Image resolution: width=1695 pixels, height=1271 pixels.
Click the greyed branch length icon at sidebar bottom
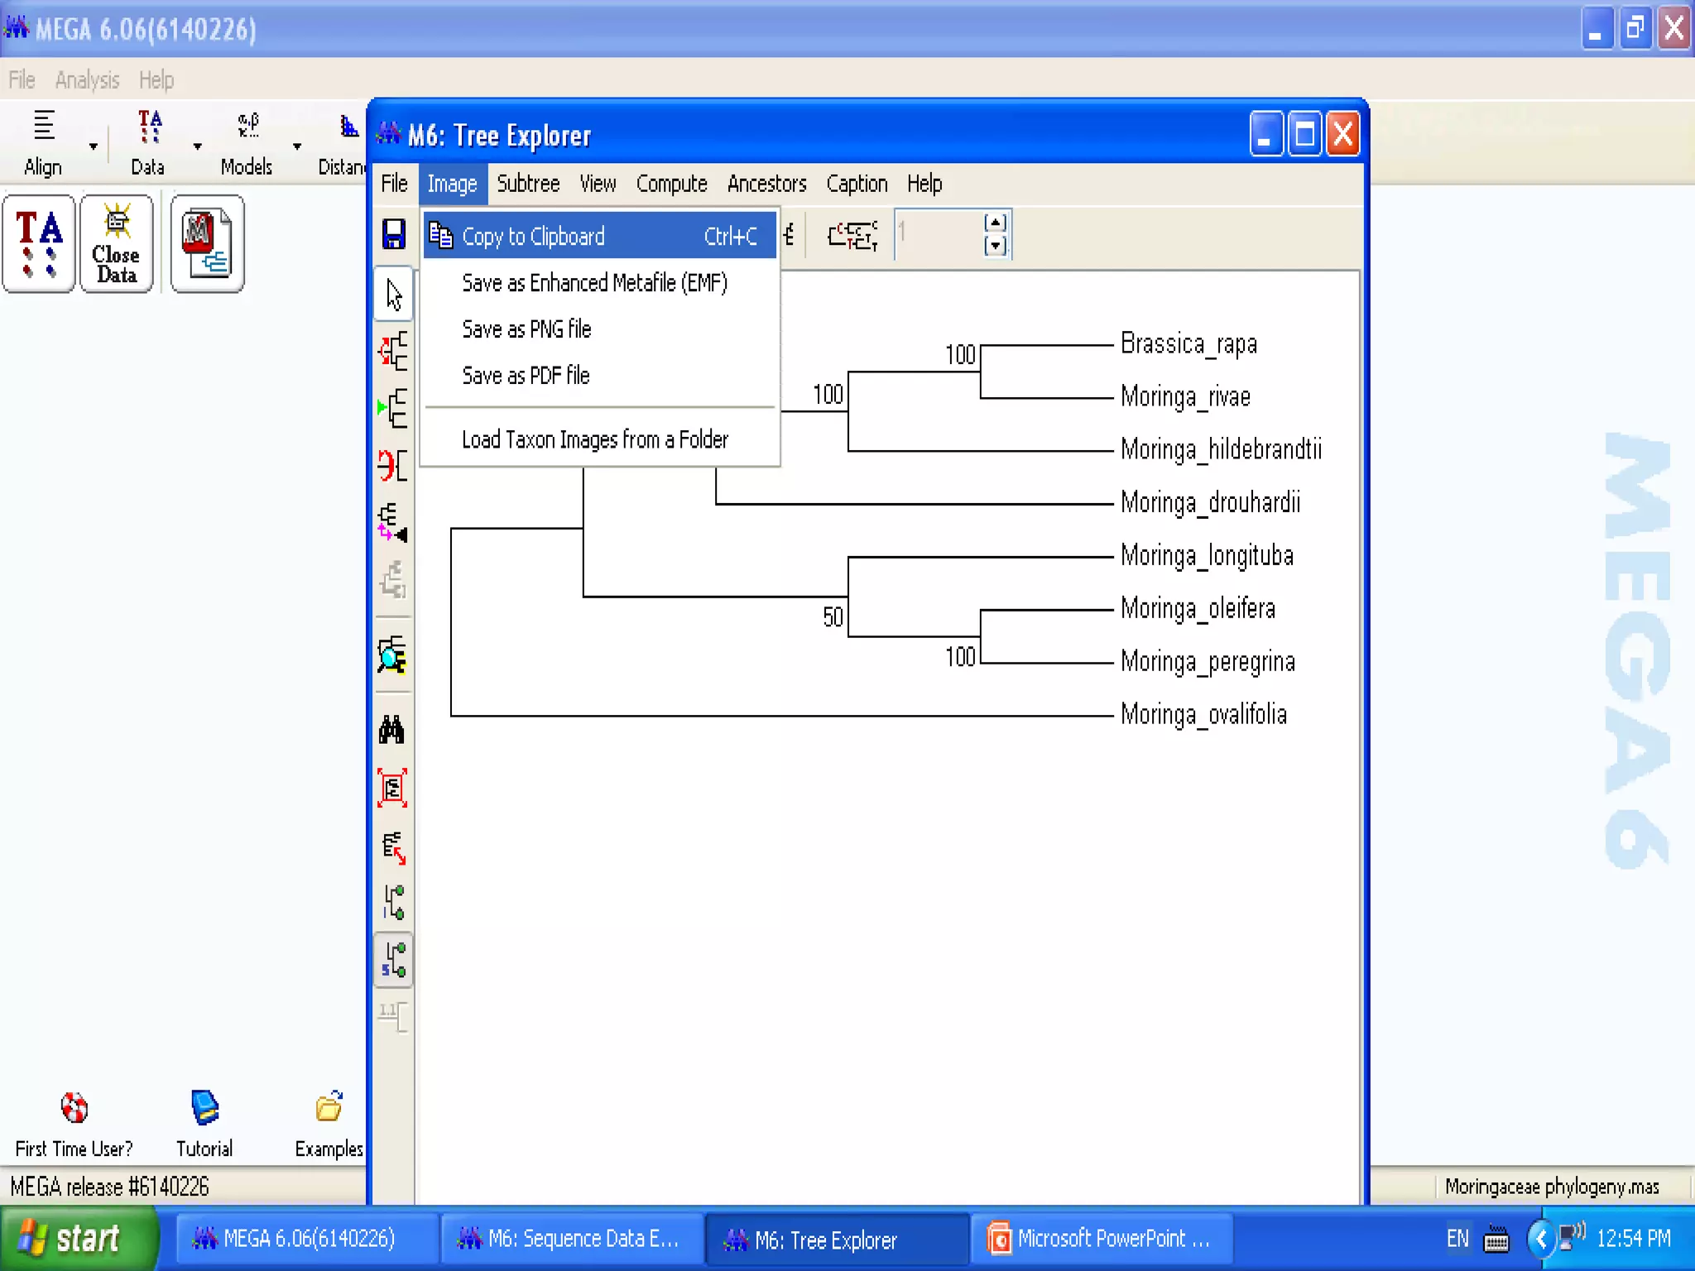394,1016
